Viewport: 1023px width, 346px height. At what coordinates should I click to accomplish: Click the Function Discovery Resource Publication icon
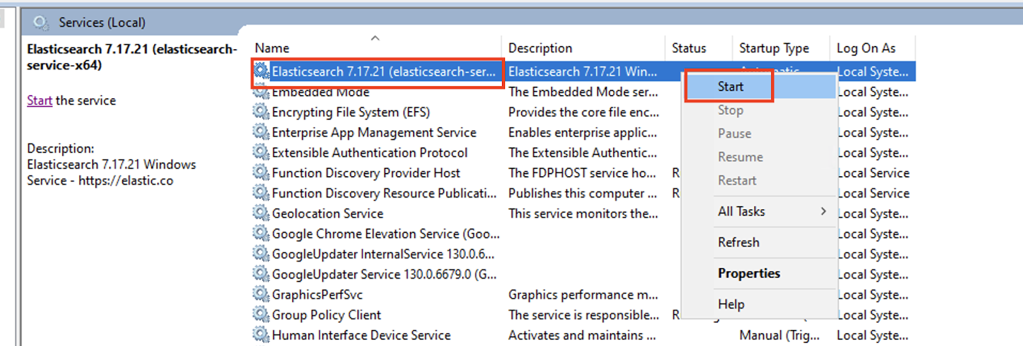click(261, 193)
